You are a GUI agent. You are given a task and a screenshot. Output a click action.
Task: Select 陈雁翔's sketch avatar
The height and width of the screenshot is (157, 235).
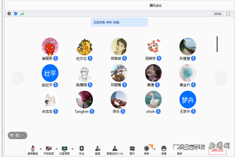(x=84, y=73)
